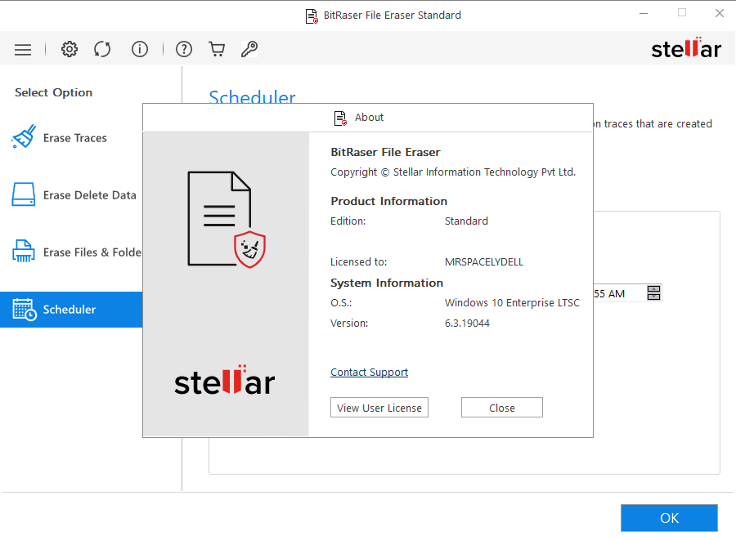Open the Help question mark icon

183,49
